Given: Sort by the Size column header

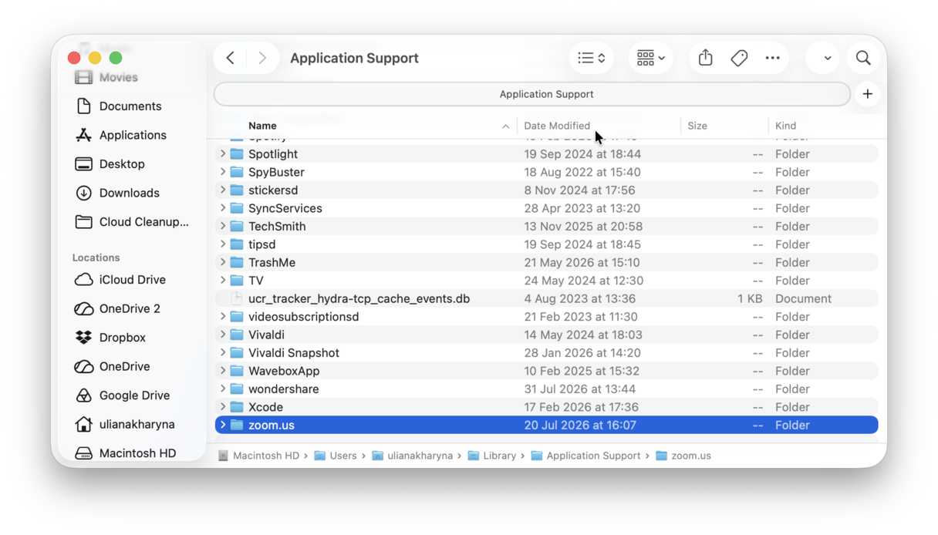Looking at the screenshot, I should pyautogui.click(x=697, y=126).
